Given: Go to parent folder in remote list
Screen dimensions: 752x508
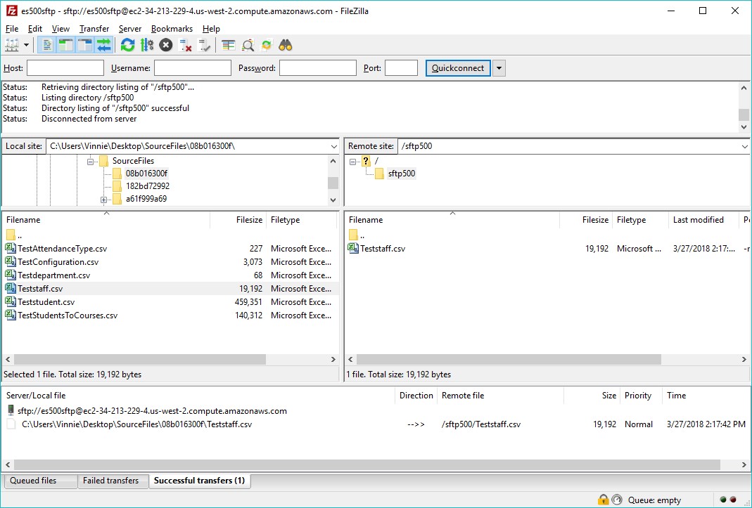Looking at the screenshot, I should pos(357,235).
